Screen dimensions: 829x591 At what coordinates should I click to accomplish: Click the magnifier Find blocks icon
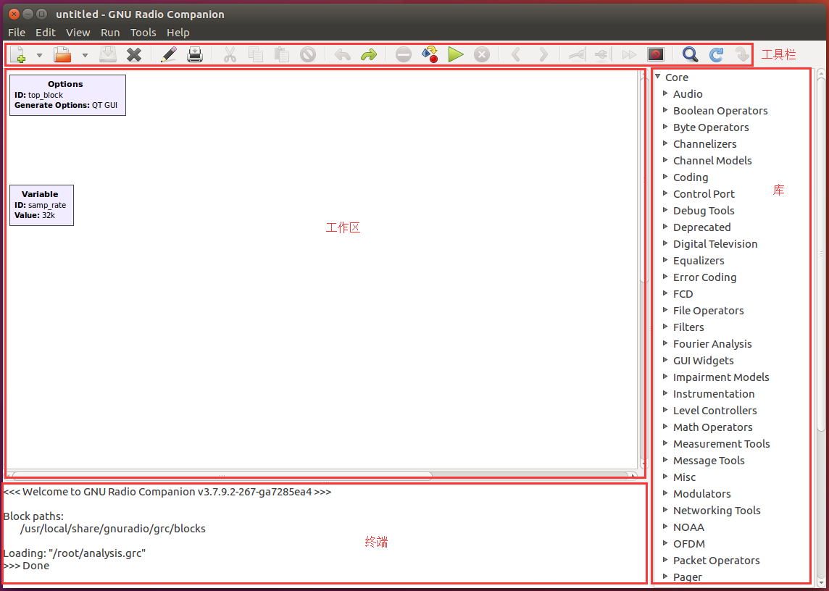click(690, 54)
